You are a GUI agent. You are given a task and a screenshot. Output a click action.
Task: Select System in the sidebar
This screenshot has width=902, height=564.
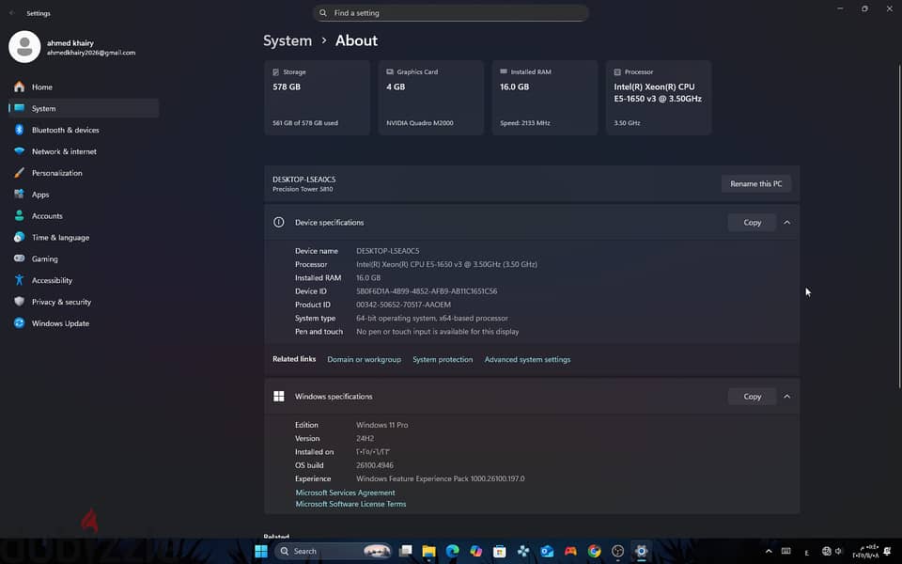pos(84,108)
